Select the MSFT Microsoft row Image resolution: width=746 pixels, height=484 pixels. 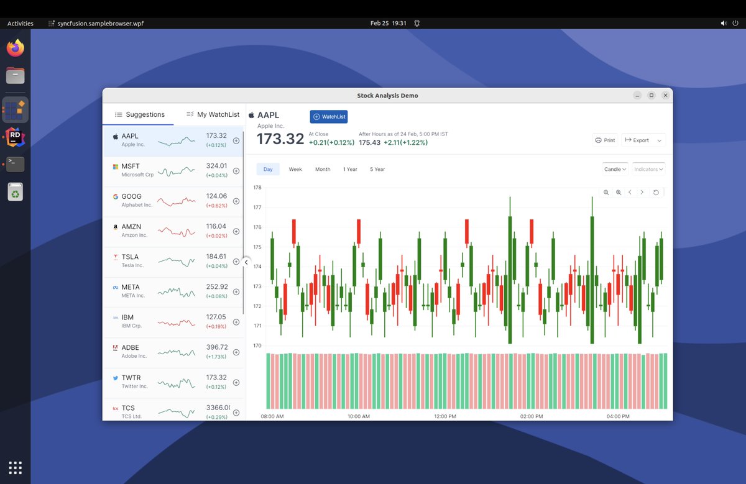pos(173,171)
